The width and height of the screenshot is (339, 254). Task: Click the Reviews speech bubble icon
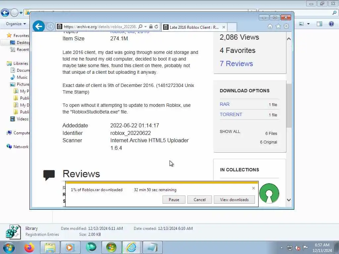click(x=49, y=175)
